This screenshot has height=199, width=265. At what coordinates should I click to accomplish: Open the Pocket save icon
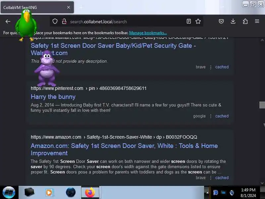[221, 21]
